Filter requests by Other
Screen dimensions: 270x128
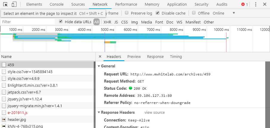pyautogui.click(x=209, y=22)
